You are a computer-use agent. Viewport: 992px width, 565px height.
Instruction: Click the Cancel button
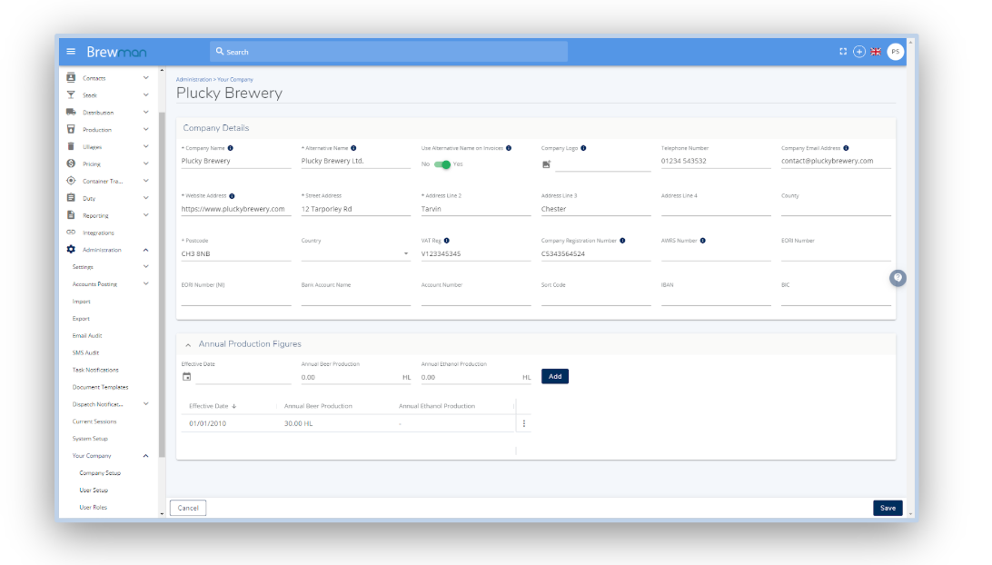[x=188, y=508]
